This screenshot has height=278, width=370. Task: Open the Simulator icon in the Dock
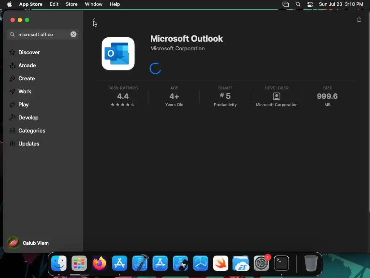click(180, 263)
